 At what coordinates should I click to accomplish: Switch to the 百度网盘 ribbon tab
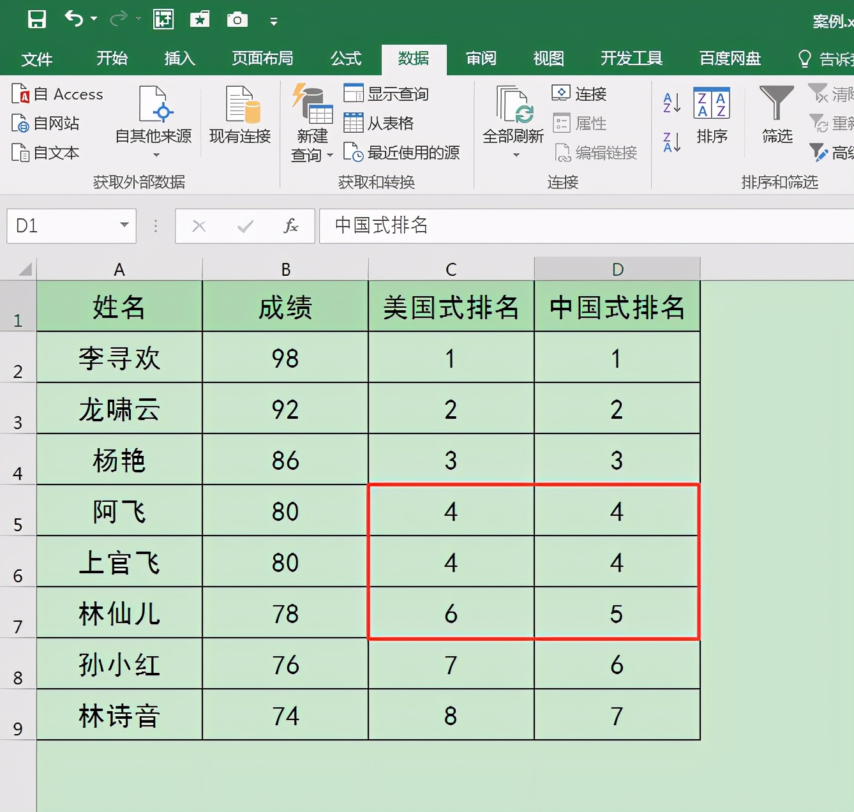730,59
